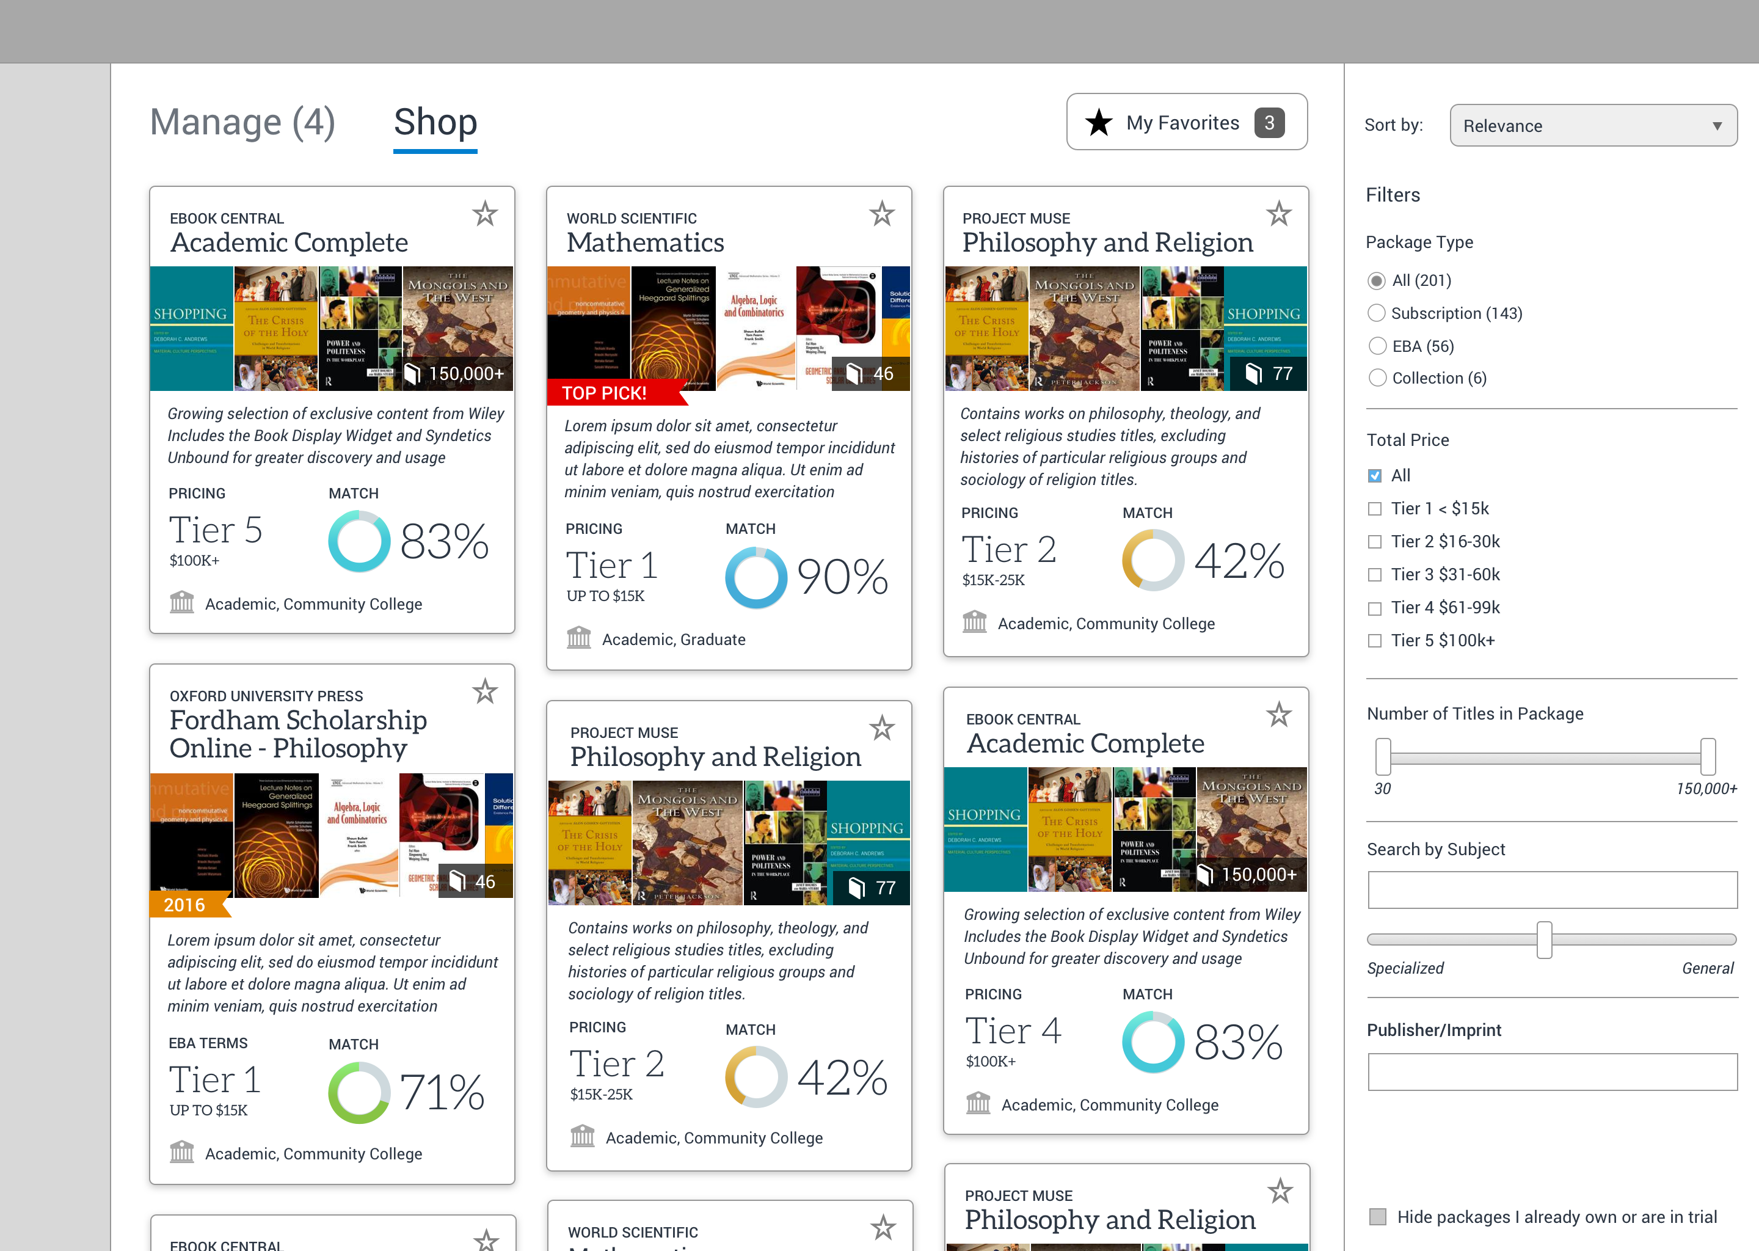Star the Philosophy and Religion card below Mathematics

[882, 727]
